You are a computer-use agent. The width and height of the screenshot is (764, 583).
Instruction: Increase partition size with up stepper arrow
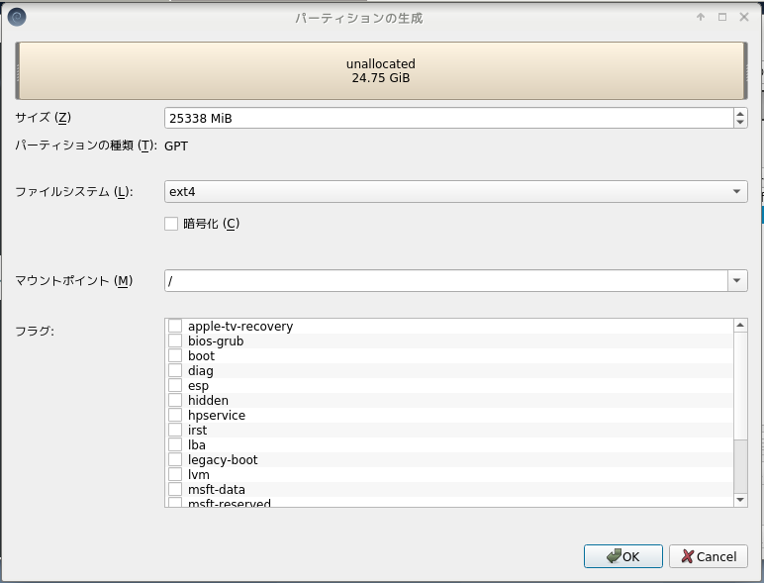coord(740,113)
